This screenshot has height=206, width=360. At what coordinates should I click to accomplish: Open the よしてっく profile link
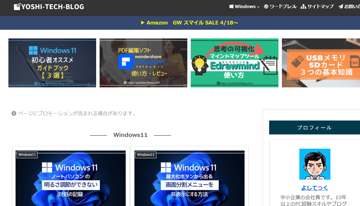point(315,188)
